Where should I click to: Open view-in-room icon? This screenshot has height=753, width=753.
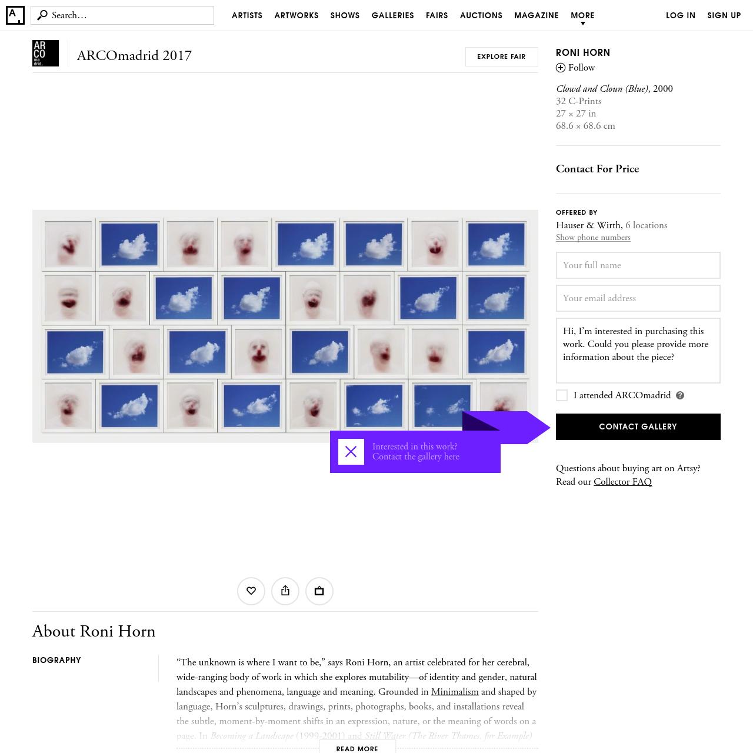319,591
